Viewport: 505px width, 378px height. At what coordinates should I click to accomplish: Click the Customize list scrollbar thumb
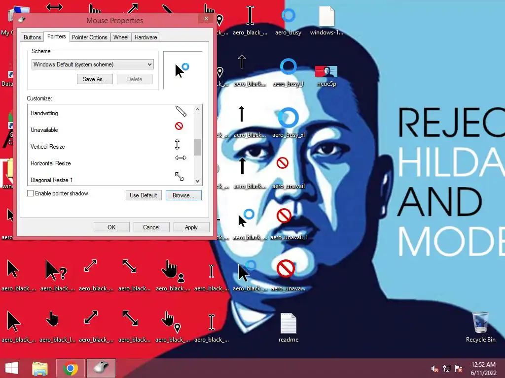click(x=197, y=147)
